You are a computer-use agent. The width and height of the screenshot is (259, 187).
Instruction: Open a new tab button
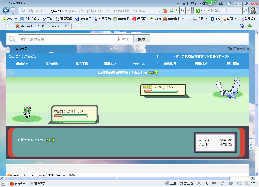[75, 26]
